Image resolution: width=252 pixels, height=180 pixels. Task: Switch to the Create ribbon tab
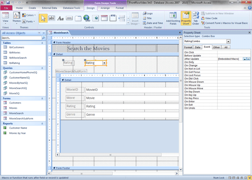[32, 8]
